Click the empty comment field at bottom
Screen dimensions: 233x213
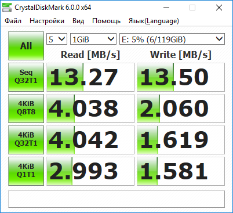pos(116,199)
